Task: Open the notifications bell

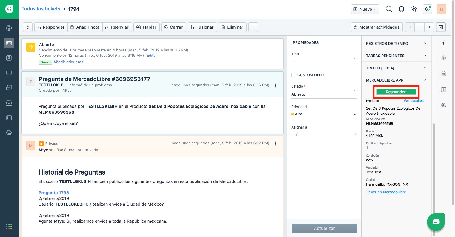Action: [402, 9]
